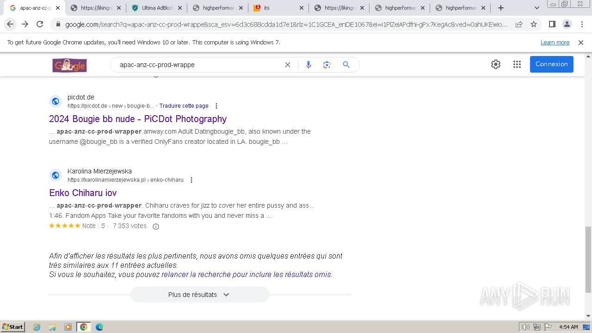The image size is (592, 333).
Task: Open the action center flag icon
Action: 547,327
